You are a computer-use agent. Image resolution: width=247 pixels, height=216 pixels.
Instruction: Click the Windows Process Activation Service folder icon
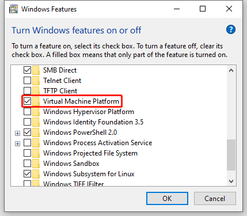pyautogui.click(x=36, y=143)
